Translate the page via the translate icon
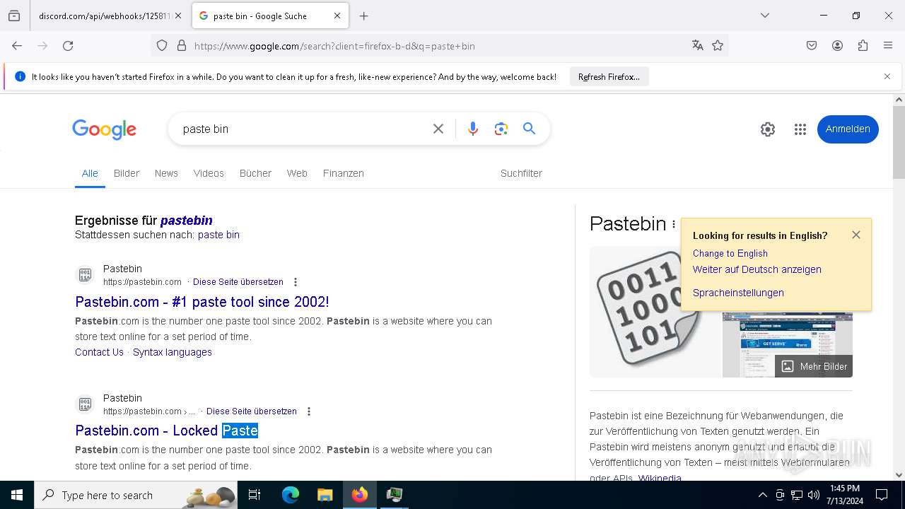The image size is (905, 509). coord(698,46)
